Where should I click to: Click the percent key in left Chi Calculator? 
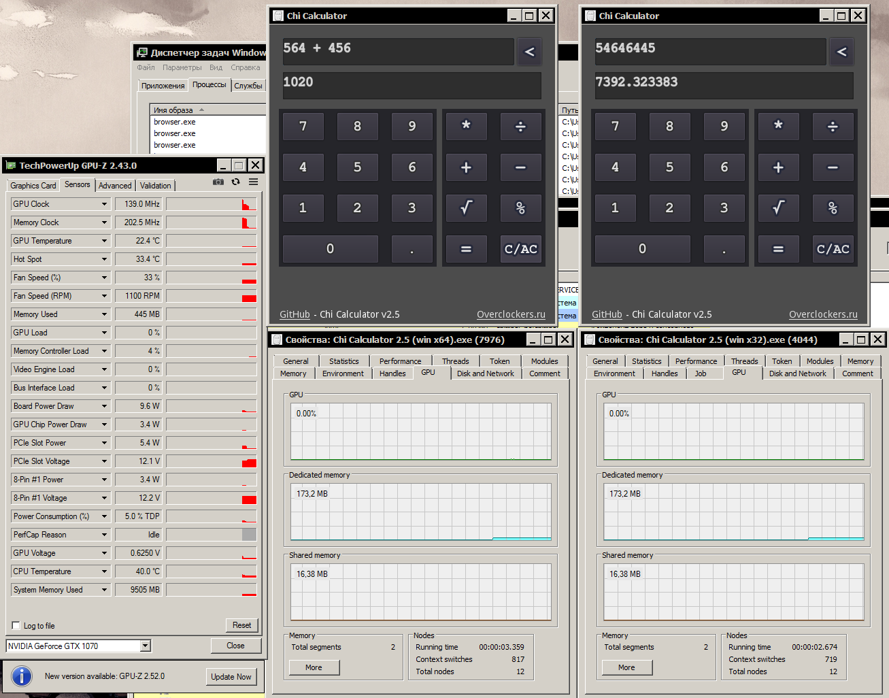click(x=520, y=208)
